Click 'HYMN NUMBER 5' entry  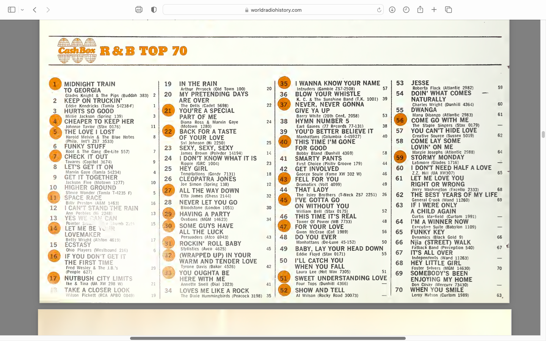coord(322,121)
